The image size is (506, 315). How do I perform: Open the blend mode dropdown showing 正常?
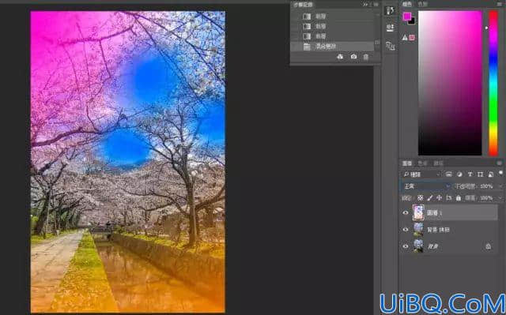(426, 186)
